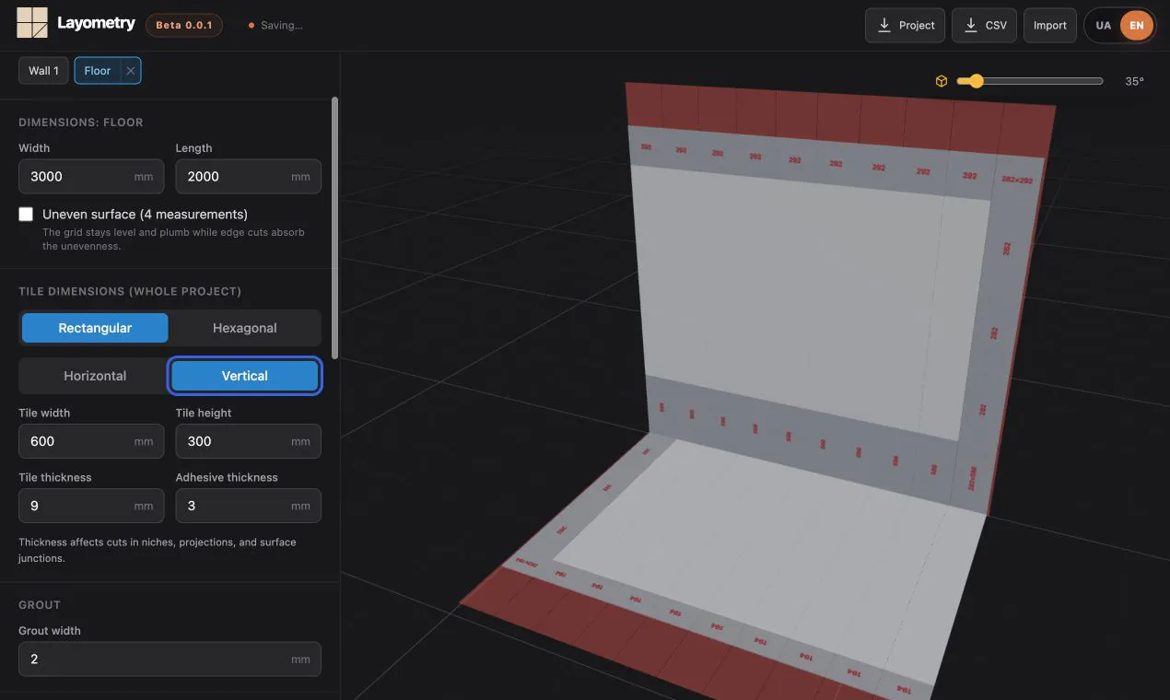
Task: Download the Project file
Action: pyautogui.click(x=906, y=25)
